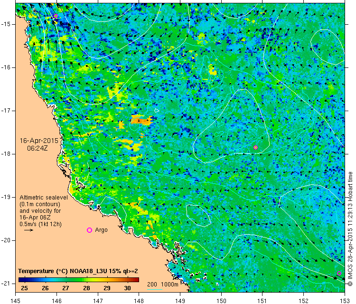Click the latitude label '-17'
356x304 pixels.
6,111
